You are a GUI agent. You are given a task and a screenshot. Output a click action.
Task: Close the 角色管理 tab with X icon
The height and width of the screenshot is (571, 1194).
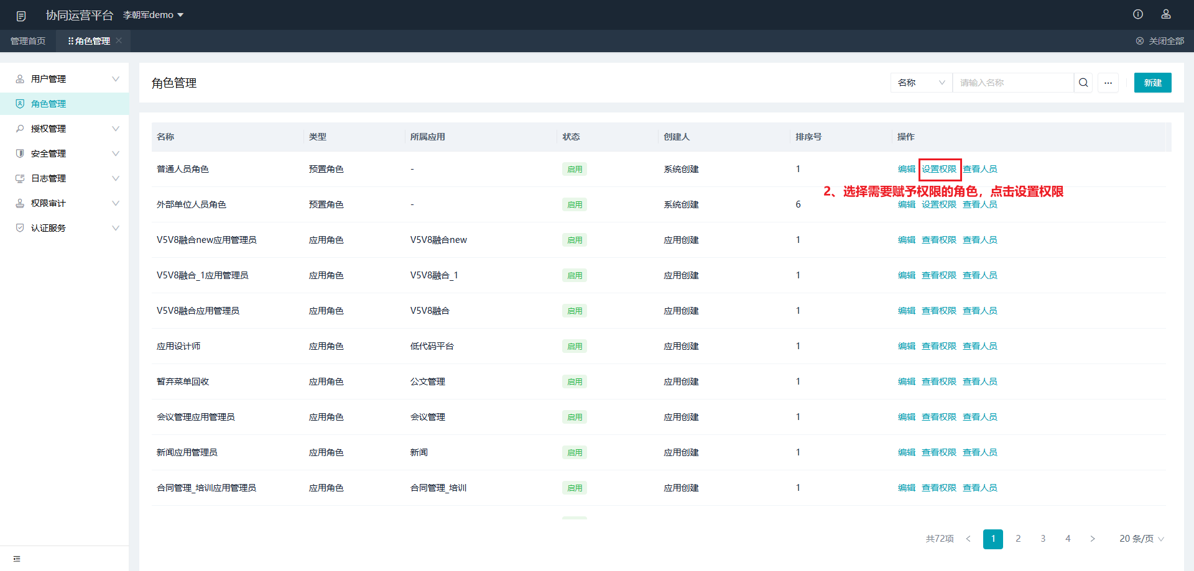pos(119,40)
